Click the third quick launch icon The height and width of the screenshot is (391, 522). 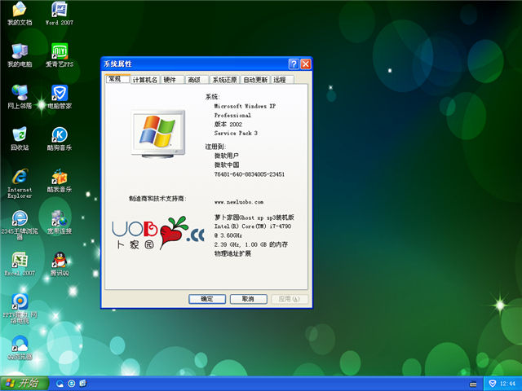[x=82, y=384]
